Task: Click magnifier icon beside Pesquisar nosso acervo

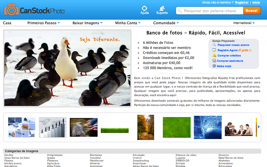Action: tap(214, 45)
